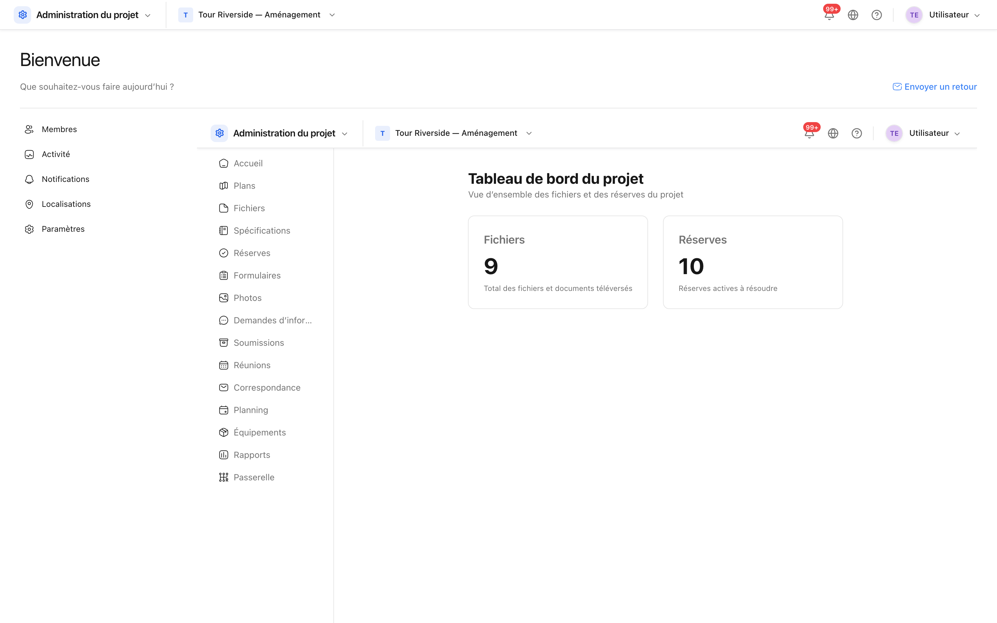Click the help icon in the embedded preview header

[x=856, y=134]
